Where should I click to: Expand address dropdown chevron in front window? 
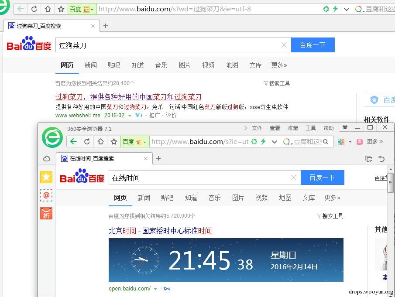click(275, 142)
